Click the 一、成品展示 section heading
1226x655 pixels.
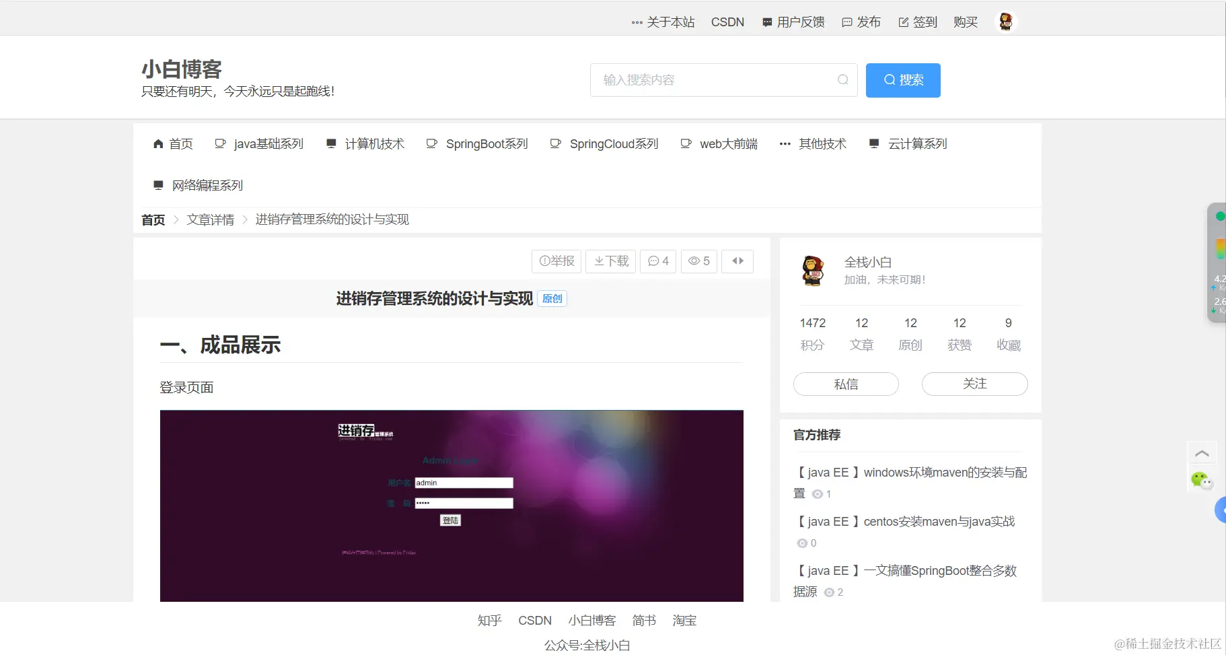pos(220,345)
